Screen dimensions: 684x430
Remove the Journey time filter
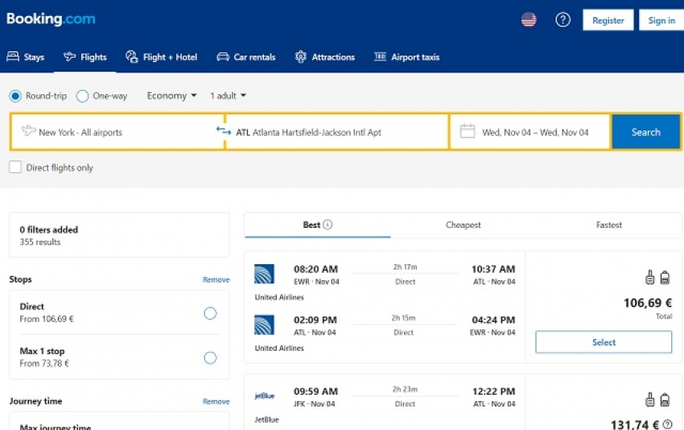pyautogui.click(x=216, y=401)
